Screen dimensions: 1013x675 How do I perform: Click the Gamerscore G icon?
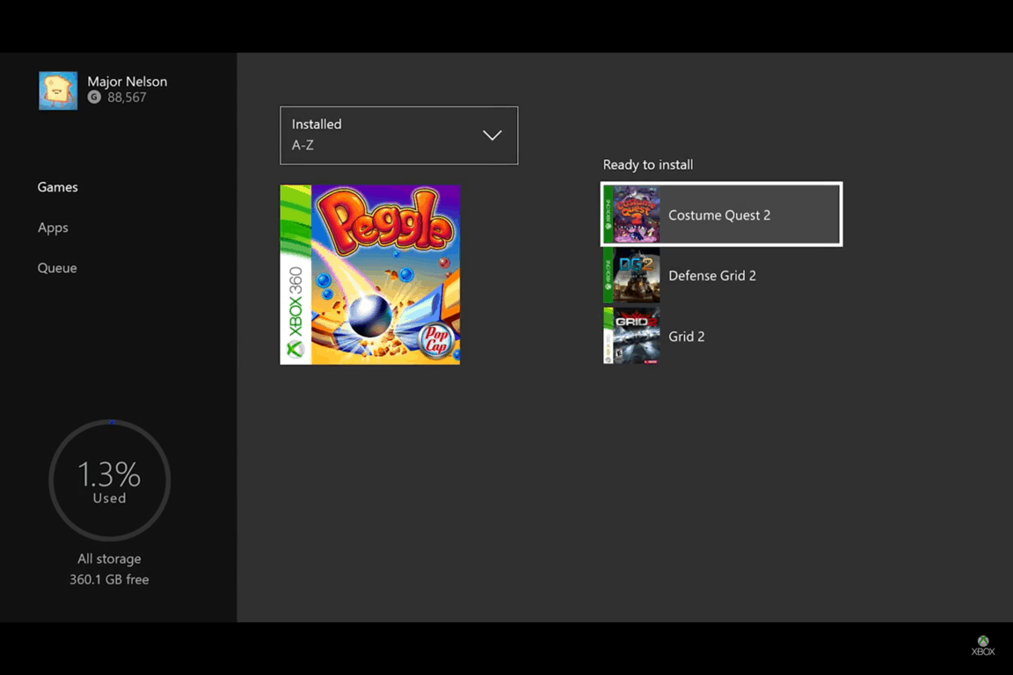coord(94,98)
